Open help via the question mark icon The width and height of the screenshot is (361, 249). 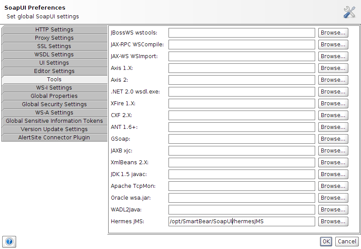pos(9,242)
